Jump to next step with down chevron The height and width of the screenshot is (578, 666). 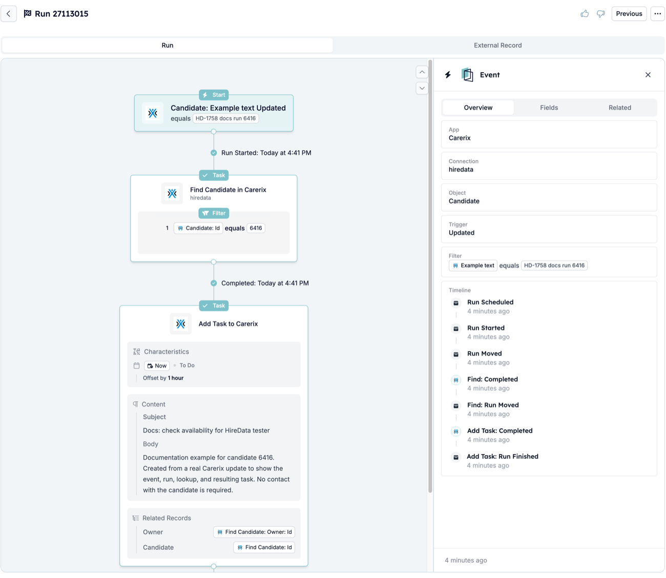pyautogui.click(x=422, y=88)
